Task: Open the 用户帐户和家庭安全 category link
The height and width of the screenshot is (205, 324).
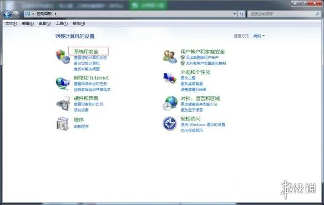Action: [202, 52]
